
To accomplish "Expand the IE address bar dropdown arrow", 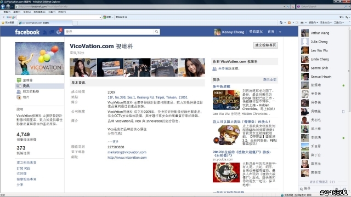I will coord(284,7).
